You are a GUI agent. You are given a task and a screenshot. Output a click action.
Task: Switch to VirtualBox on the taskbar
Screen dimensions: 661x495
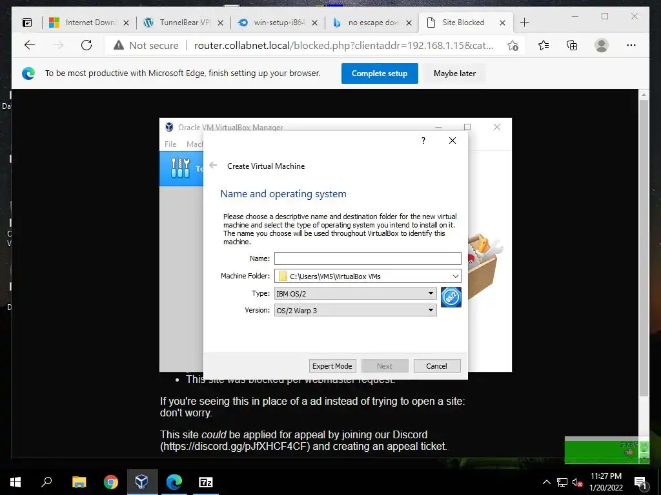coord(142,482)
